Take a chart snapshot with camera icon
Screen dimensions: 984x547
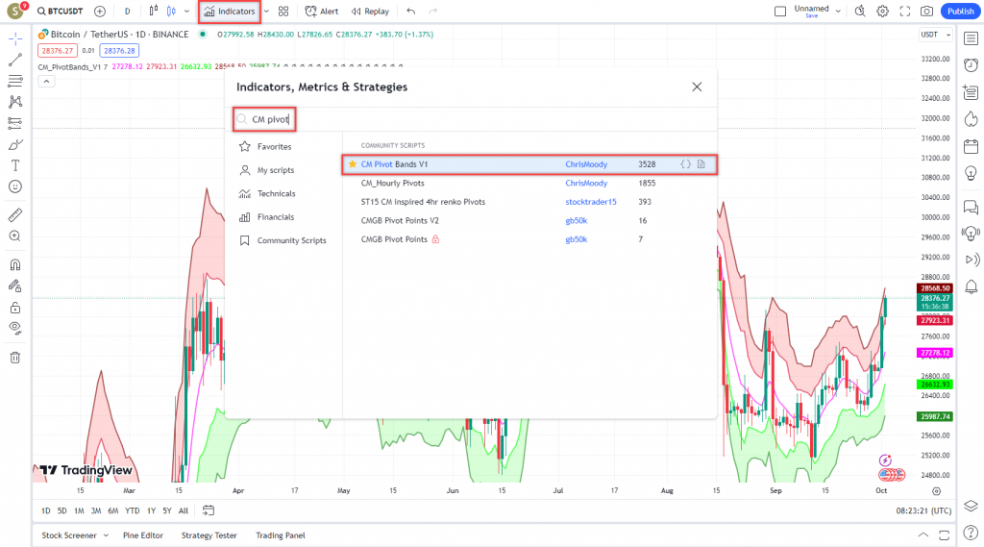[x=926, y=12]
